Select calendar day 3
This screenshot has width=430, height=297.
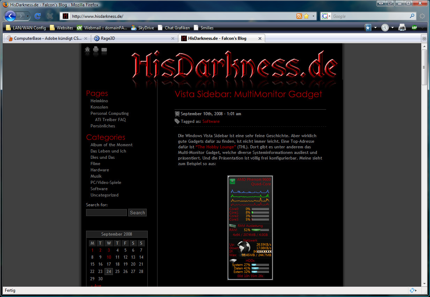[109, 250]
